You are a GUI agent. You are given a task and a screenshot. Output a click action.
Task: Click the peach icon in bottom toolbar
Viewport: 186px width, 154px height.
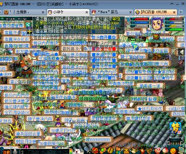(x=165, y=151)
